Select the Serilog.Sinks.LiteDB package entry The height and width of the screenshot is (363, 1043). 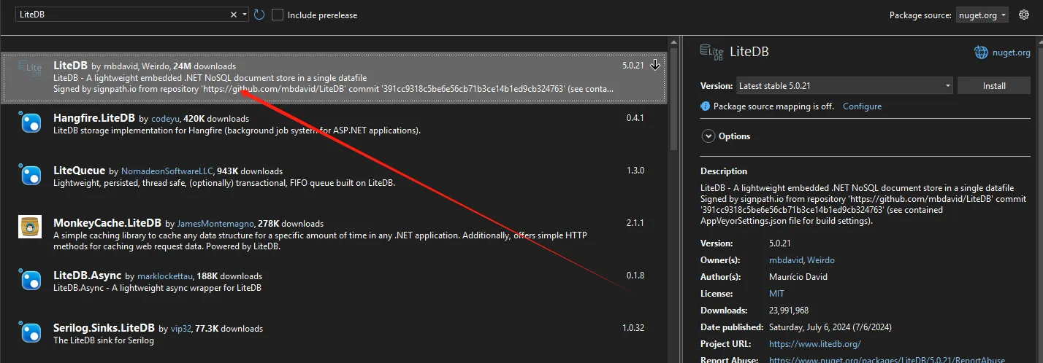tap(329, 334)
